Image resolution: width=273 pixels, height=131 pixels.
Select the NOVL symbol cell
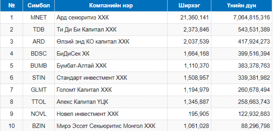[x=39, y=114]
